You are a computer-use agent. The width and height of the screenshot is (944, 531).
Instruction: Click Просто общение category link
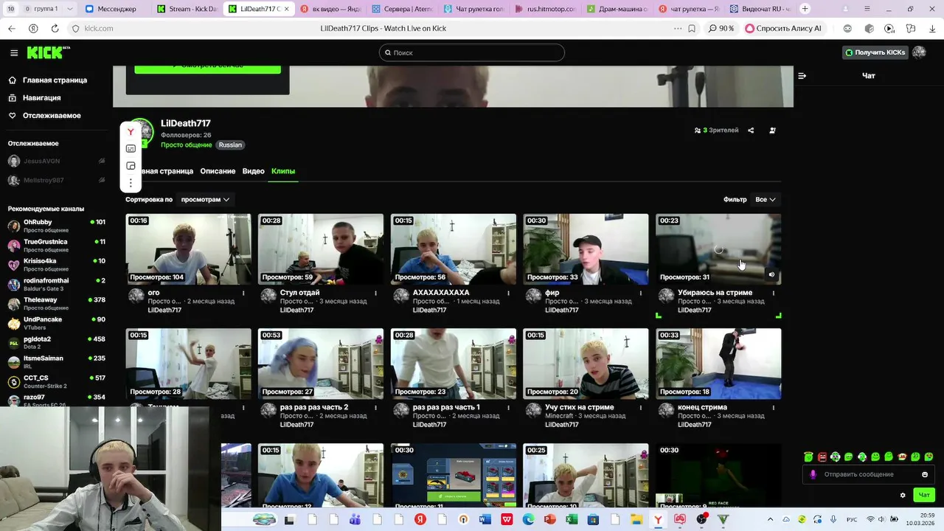[x=187, y=145]
